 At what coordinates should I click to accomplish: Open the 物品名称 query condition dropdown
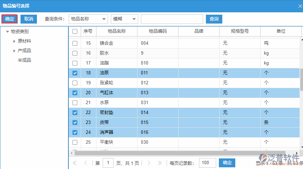click(88, 19)
